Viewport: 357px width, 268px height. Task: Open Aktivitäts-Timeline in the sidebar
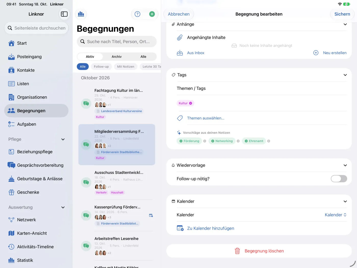(x=36, y=247)
